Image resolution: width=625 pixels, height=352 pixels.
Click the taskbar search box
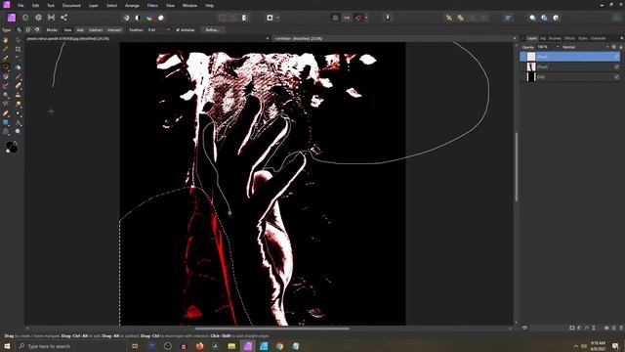coord(71,346)
